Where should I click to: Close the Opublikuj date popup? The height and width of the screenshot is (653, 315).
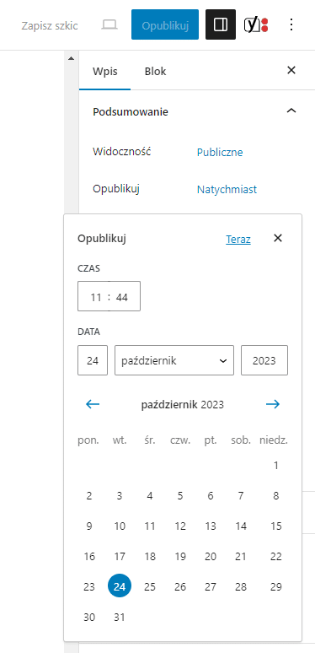(278, 238)
